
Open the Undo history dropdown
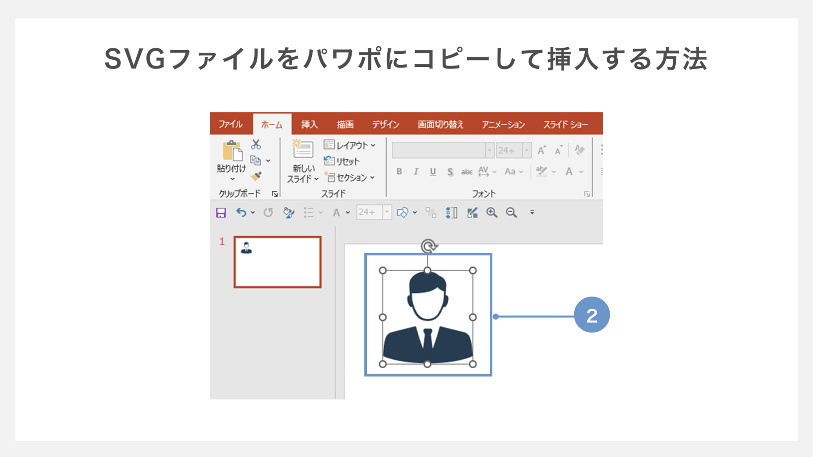tap(253, 213)
